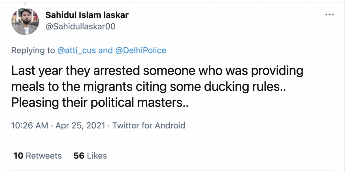345x172 pixels.
Task: Click Sahidul Islam laskar's profile avatar
Action: 25,21
